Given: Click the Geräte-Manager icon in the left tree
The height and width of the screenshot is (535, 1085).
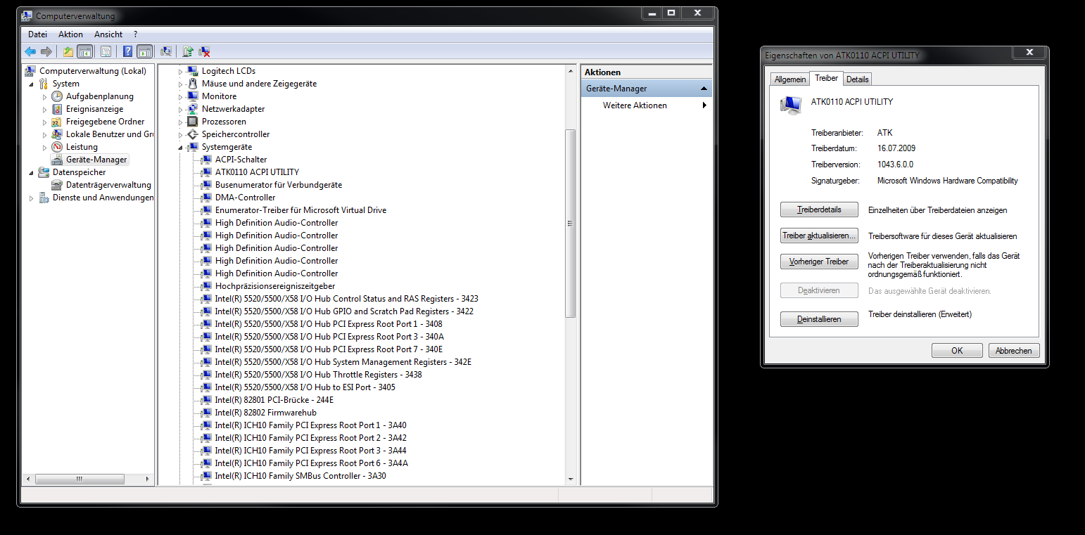Looking at the screenshot, I should point(57,160).
